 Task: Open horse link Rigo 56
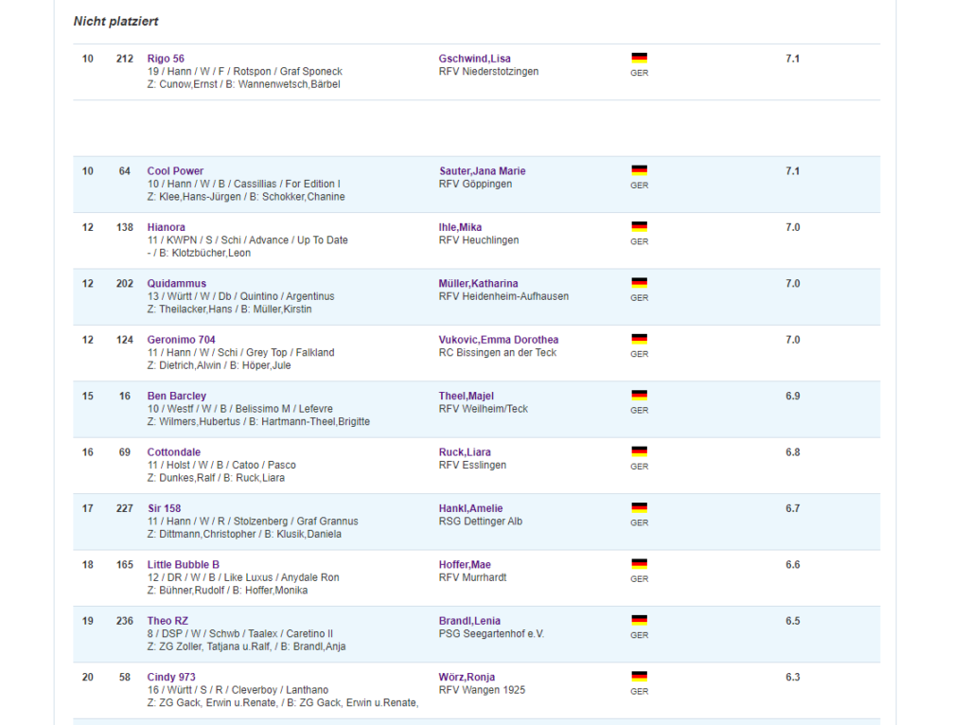click(x=166, y=59)
